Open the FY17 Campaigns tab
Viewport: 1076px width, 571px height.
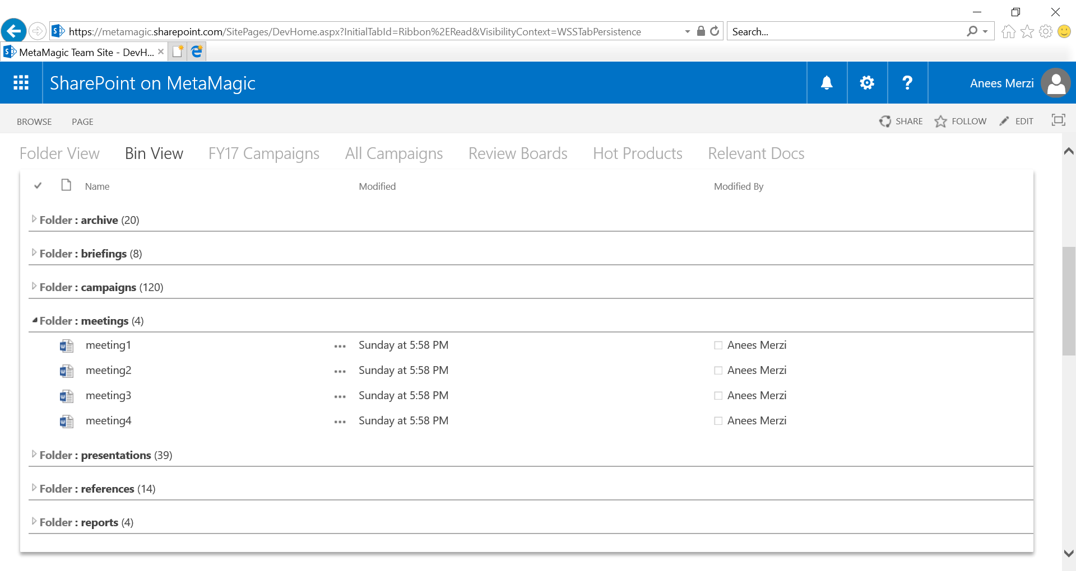(x=264, y=153)
